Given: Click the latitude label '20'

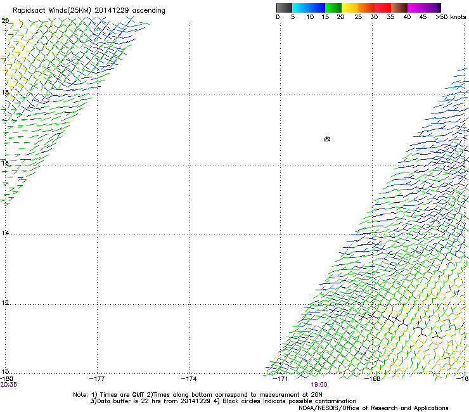Looking at the screenshot, I should coord(5,21).
